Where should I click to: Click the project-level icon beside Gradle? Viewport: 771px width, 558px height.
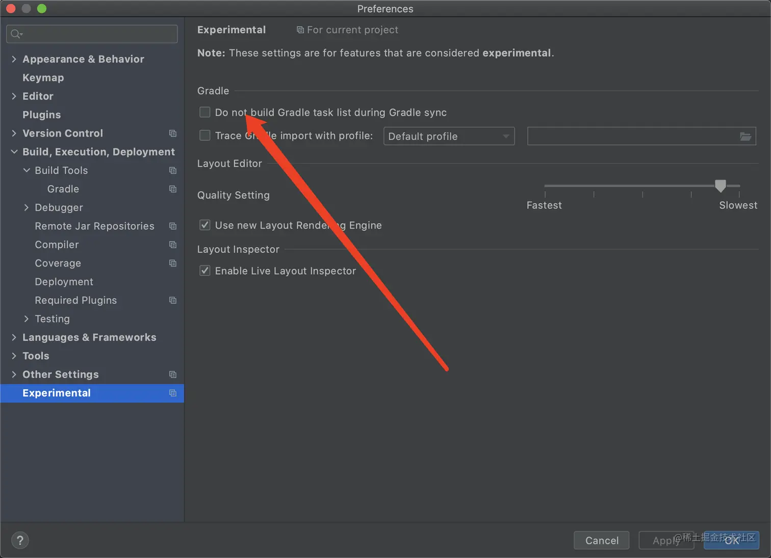pos(173,189)
